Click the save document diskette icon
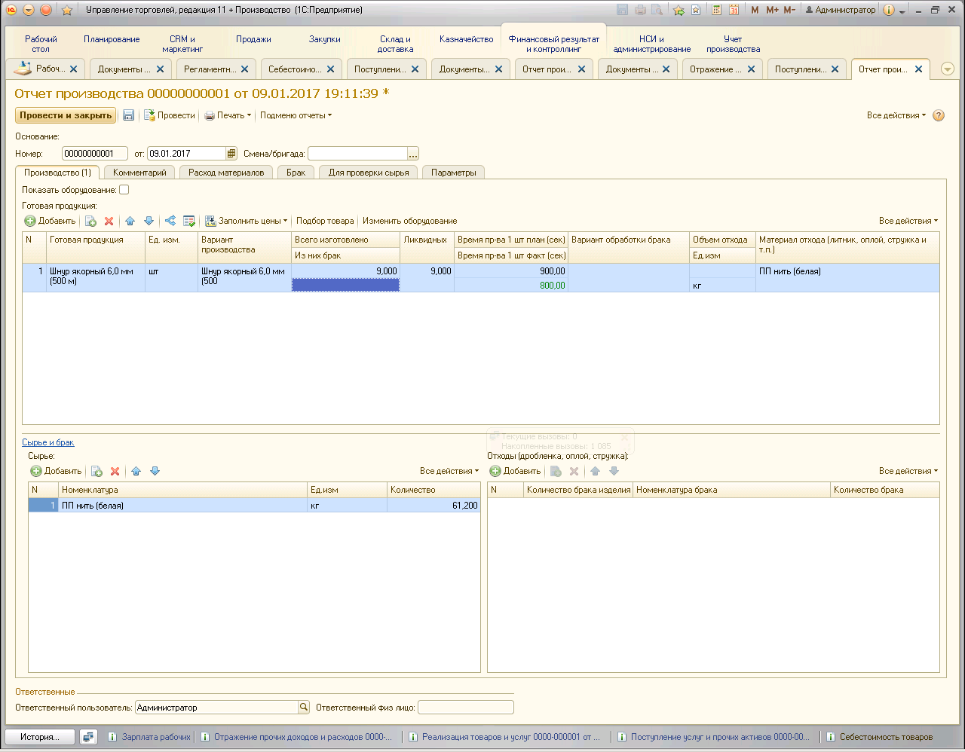The width and height of the screenshot is (965, 752). 129,115
